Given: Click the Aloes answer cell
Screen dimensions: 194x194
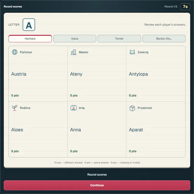Looking at the screenshot, I should coord(38,129).
